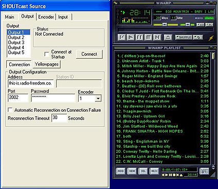Enable Automatic Reconnection on Connection Failure
This screenshot has width=218, height=189.
pyautogui.click(x=10, y=110)
